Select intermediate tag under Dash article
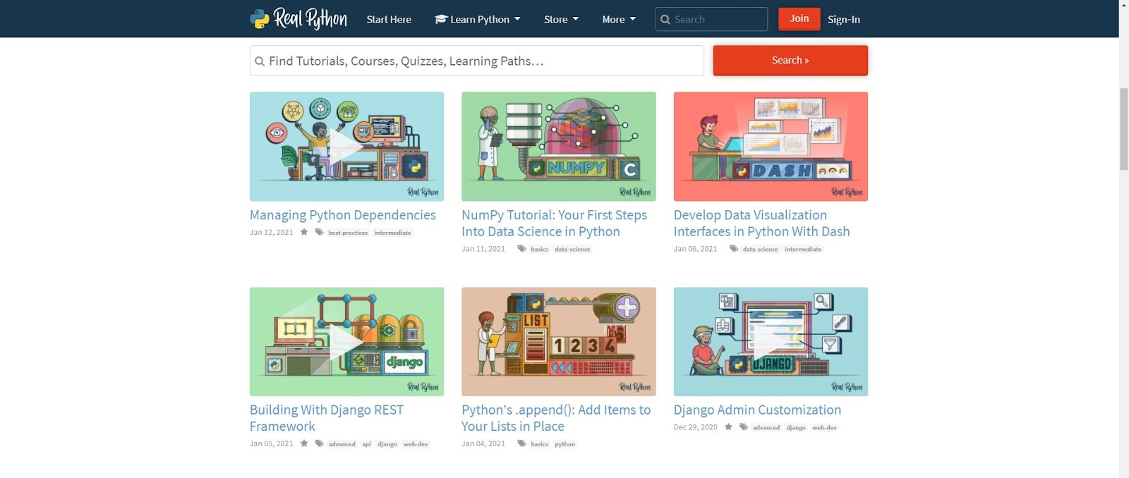The height and width of the screenshot is (478, 1129). pyautogui.click(x=803, y=249)
